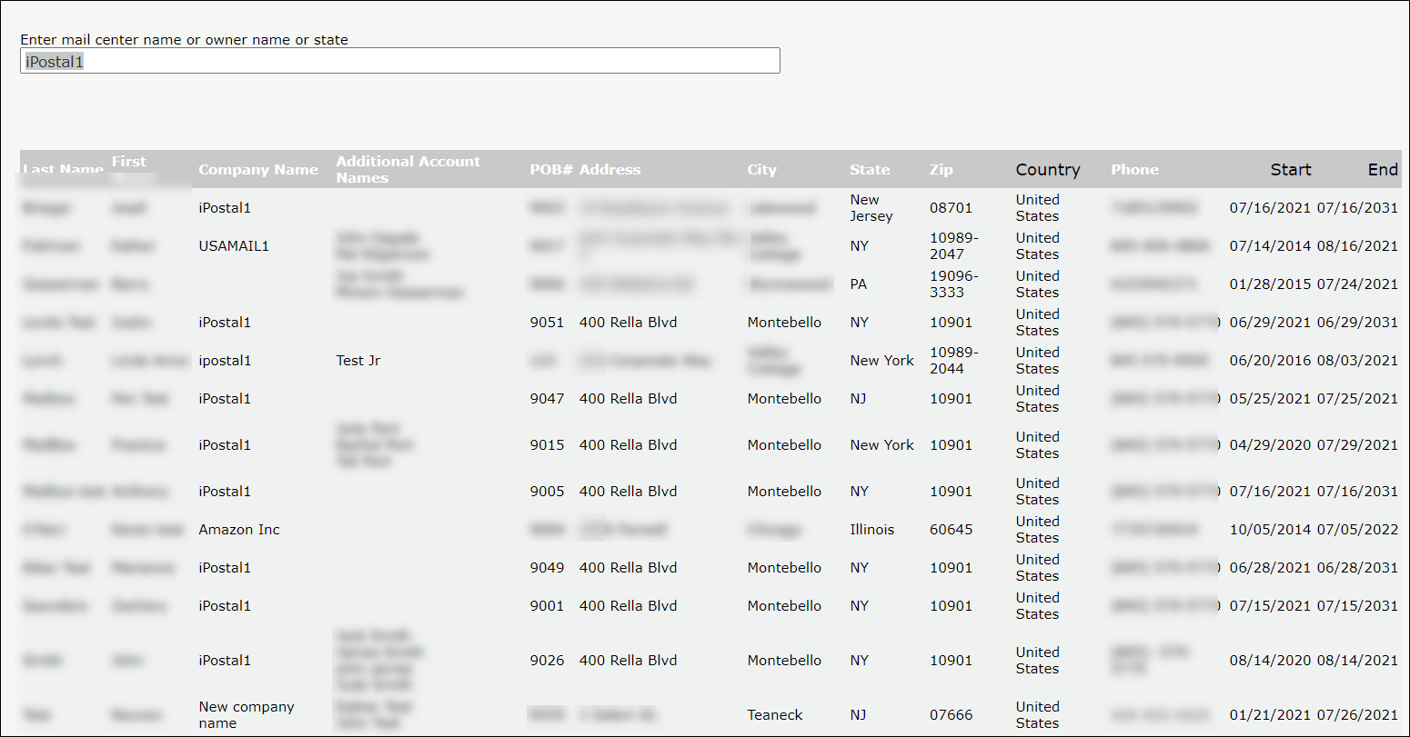
Task: Click end date 08/14/2021
Action: coord(1357,661)
